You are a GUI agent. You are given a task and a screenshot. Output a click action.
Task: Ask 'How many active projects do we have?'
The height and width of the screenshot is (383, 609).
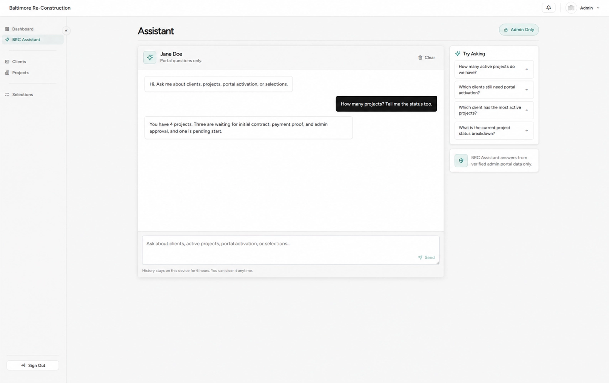click(x=494, y=70)
